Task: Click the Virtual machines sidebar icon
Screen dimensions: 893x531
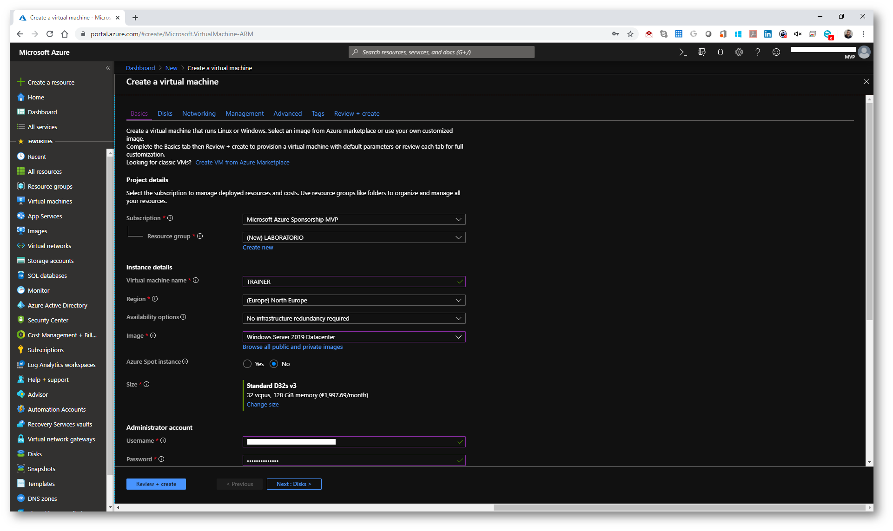Action: (x=20, y=201)
